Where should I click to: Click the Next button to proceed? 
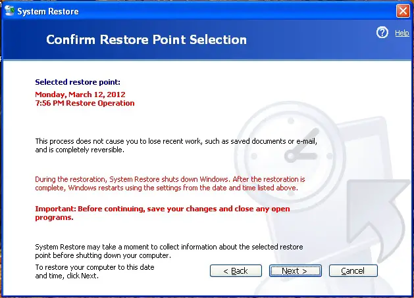(295, 270)
